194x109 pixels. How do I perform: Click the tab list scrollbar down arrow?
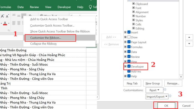(181, 77)
